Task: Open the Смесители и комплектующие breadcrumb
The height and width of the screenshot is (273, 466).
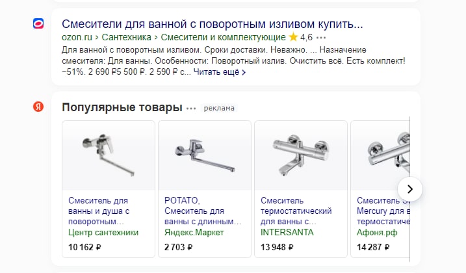Action: 223,37
